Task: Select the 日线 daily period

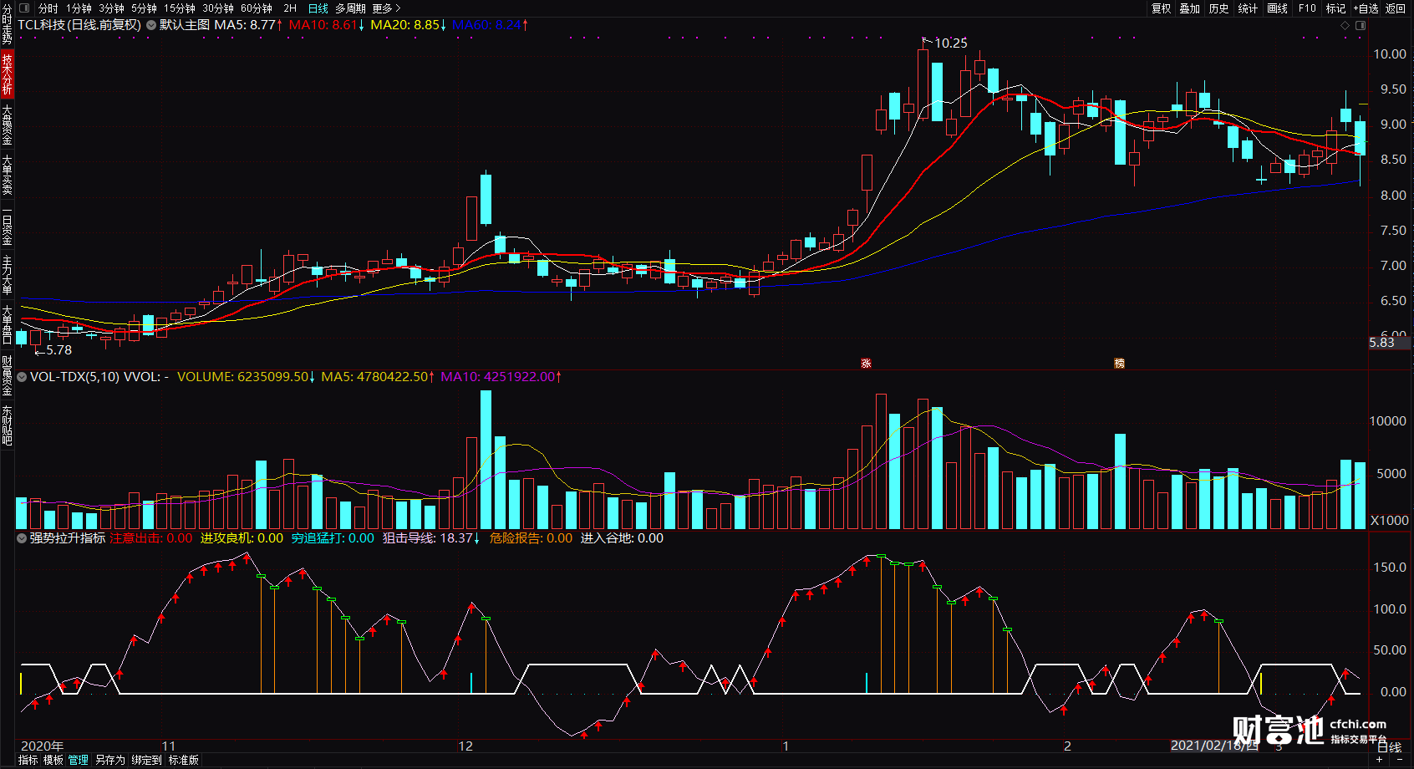Action: click(x=318, y=8)
